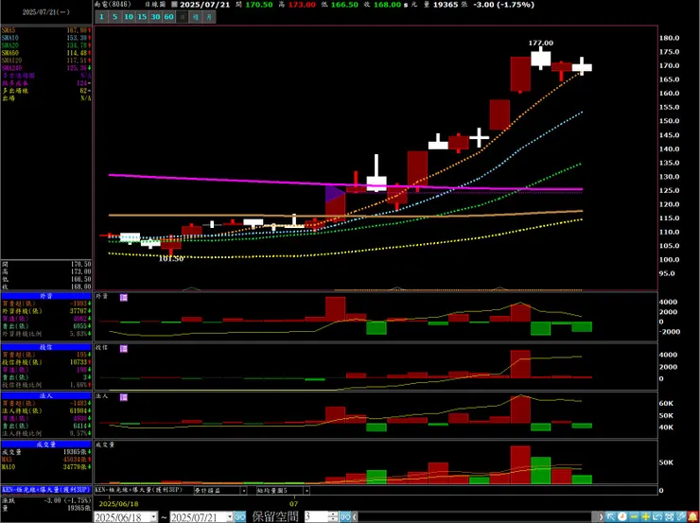Click the GO button after 保留空間

[x=344, y=516]
